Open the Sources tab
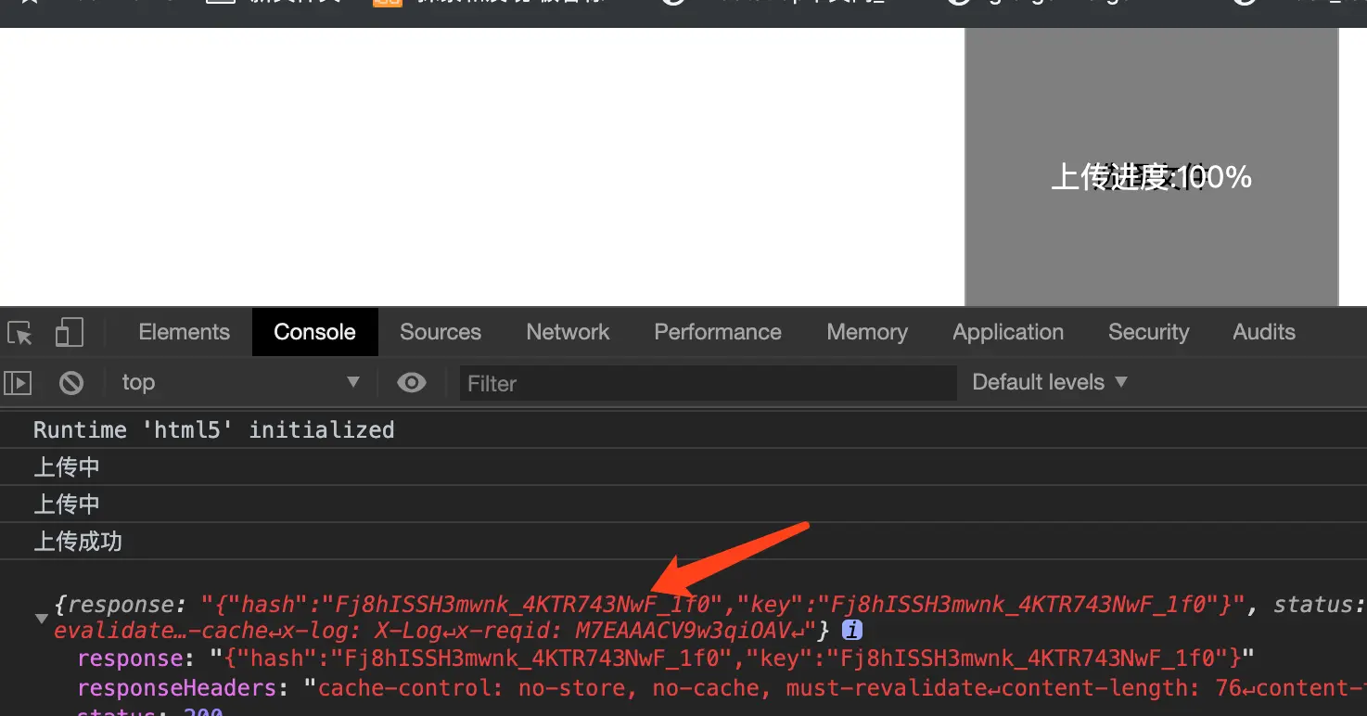 (x=441, y=332)
